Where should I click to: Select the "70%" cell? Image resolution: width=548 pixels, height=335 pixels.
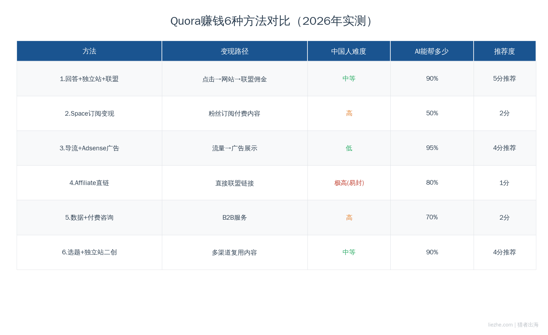432,217
